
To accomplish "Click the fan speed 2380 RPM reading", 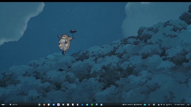I will click(138, 105).
